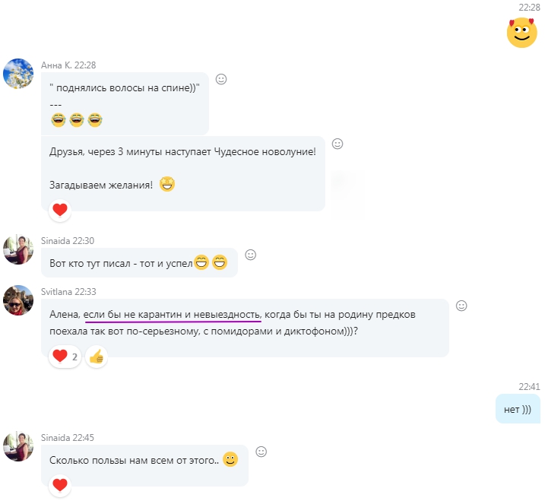Click large heart-eyes emoji sent at 22:28

pyautogui.click(x=521, y=33)
